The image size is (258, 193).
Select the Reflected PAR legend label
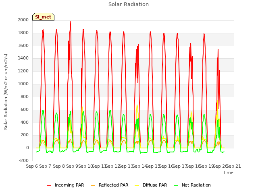(113, 185)
